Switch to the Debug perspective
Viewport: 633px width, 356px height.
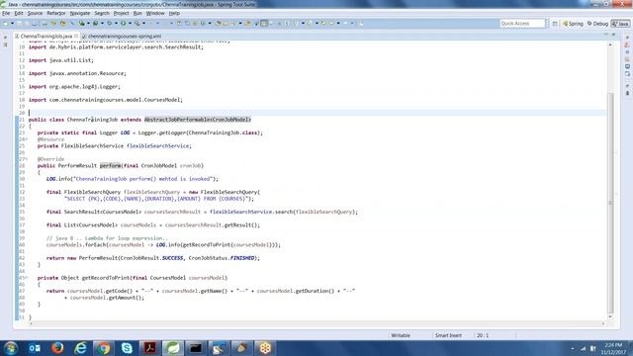point(597,24)
